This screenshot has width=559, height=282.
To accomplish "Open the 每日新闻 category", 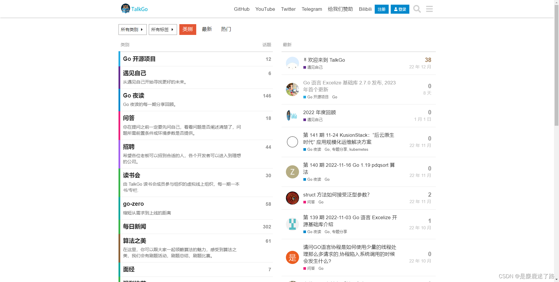I will [x=135, y=227].
